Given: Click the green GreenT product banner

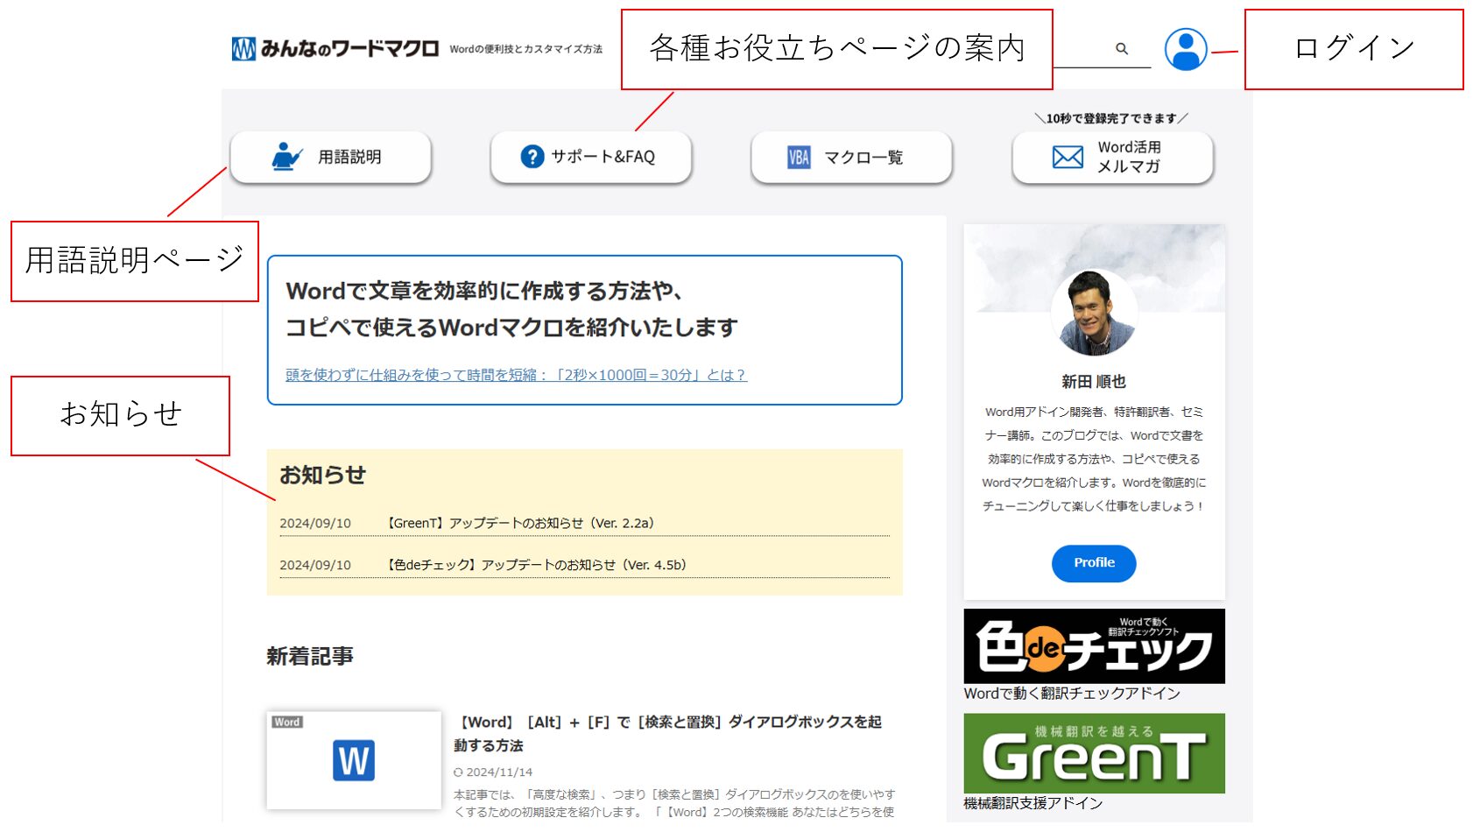Looking at the screenshot, I should pyautogui.click(x=1094, y=753).
